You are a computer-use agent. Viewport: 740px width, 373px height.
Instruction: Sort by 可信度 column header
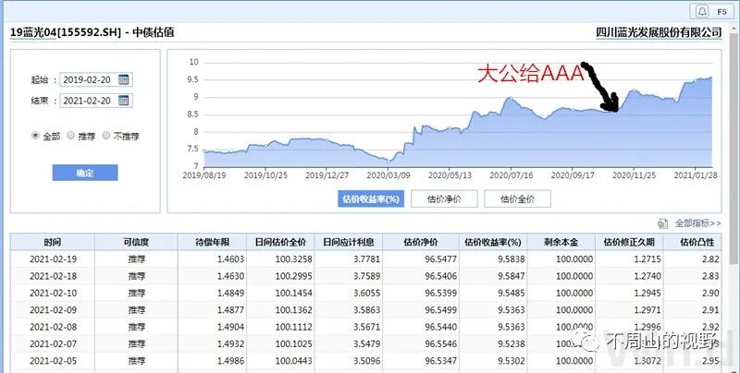[136, 242]
